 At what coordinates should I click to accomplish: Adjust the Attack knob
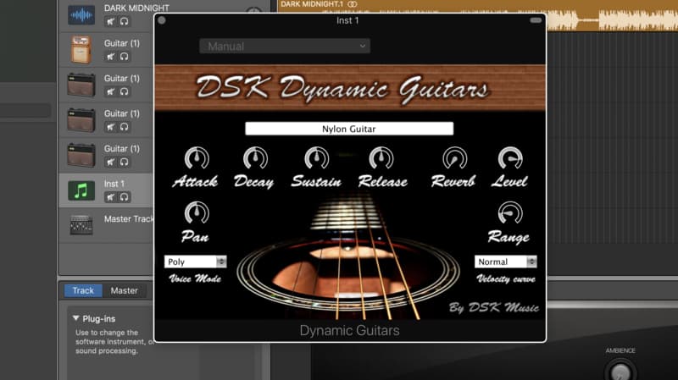click(197, 158)
